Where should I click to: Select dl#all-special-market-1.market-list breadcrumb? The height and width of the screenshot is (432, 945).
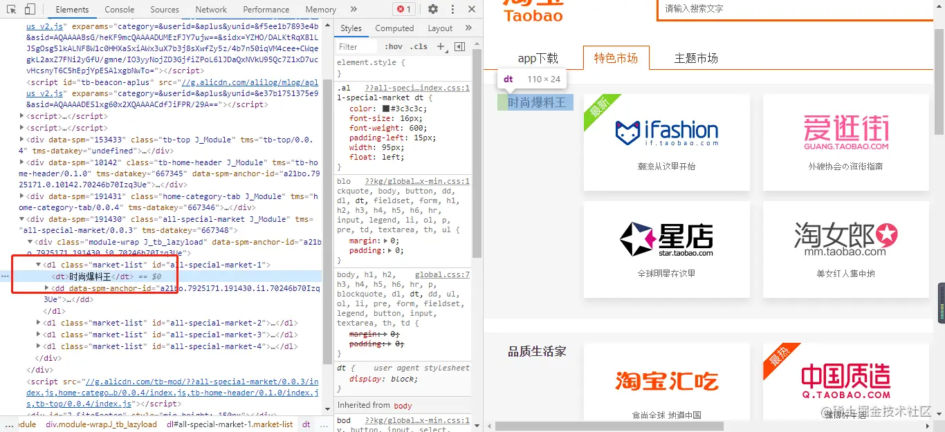(x=230, y=424)
